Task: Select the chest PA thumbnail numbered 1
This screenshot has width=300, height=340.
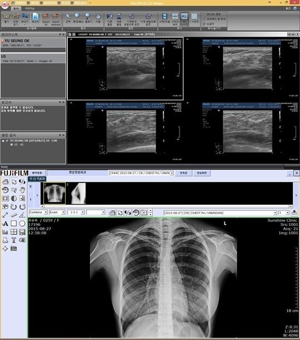Action: 54,194
